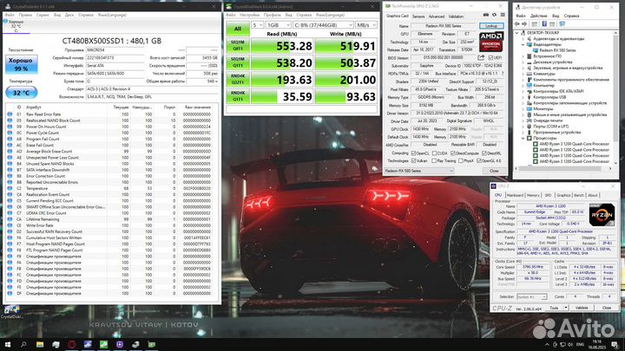Open the CrystalDiskInfo desktop shortcut
The width and height of the screenshot is (625, 351).
(x=11, y=312)
